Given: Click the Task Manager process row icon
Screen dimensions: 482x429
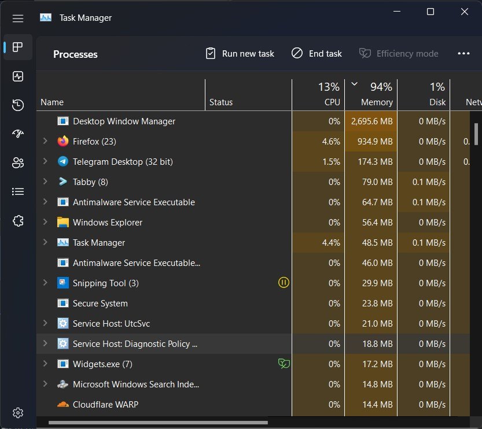Looking at the screenshot, I should (x=63, y=242).
